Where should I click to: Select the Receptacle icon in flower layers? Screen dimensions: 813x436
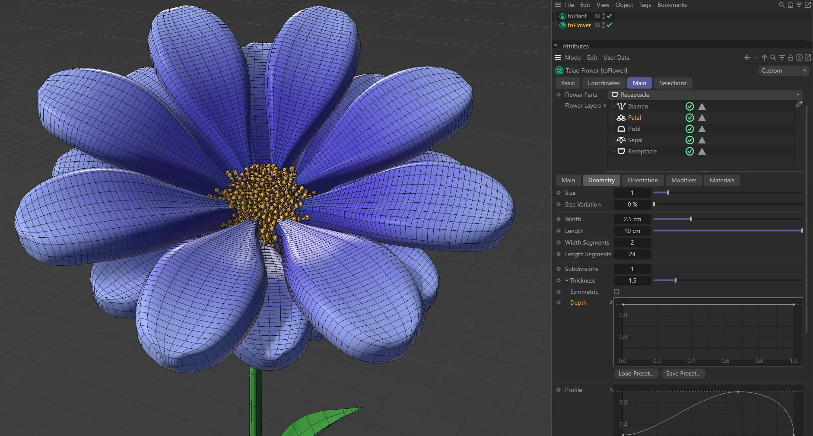[x=621, y=151]
